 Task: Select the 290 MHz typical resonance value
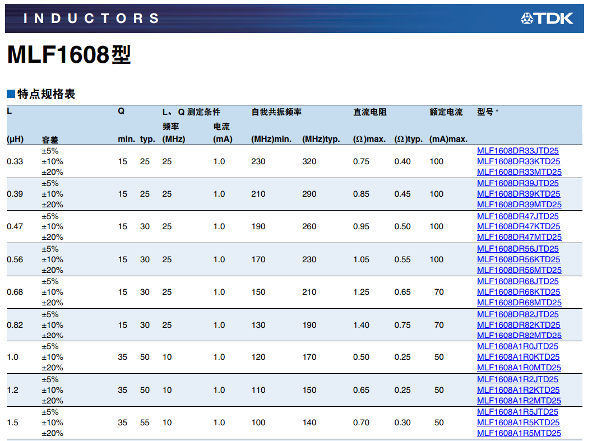coord(309,194)
